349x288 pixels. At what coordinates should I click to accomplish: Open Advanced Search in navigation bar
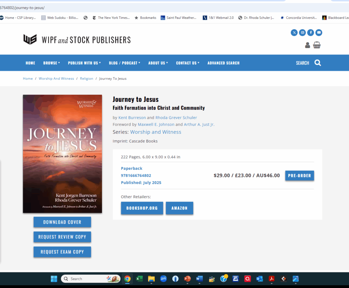[x=224, y=63]
